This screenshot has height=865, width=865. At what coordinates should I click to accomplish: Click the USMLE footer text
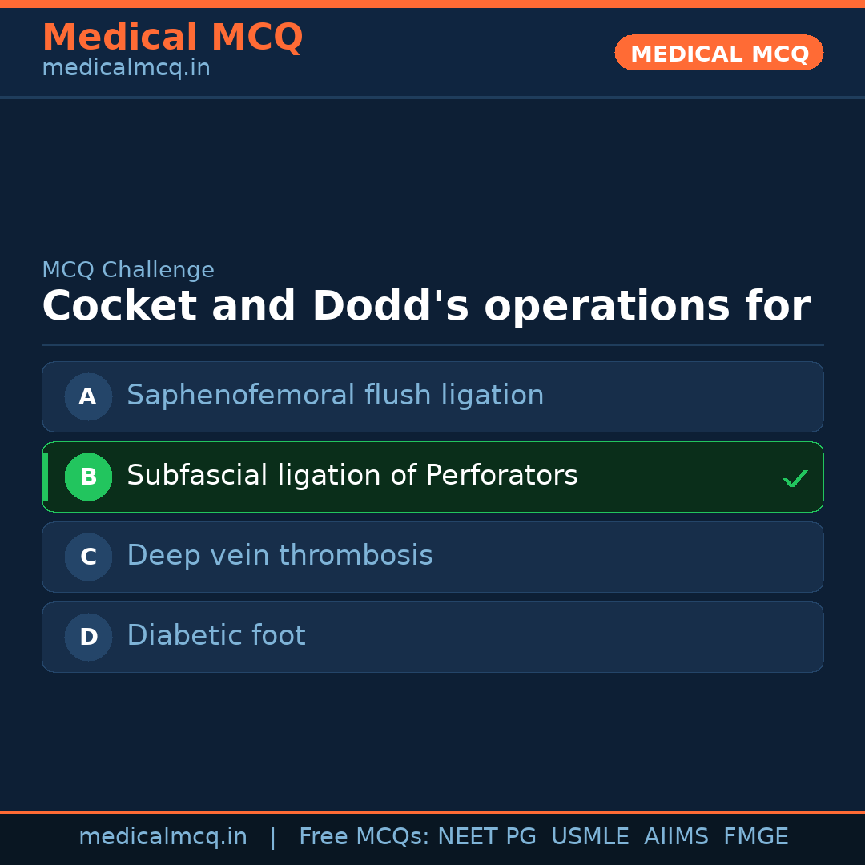tap(589, 837)
